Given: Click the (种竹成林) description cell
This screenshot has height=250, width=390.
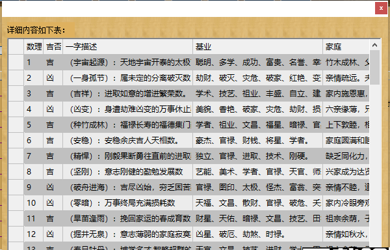Looking at the screenshot, I should [x=128, y=125].
